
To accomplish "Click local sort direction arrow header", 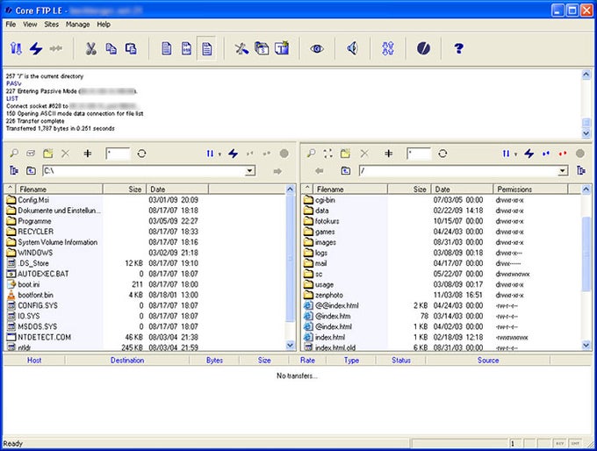I will point(11,190).
